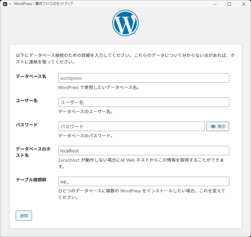Viewport: 251px width, 237px height.
Task: Click the WordPress logo at top
Action: click(125, 23)
